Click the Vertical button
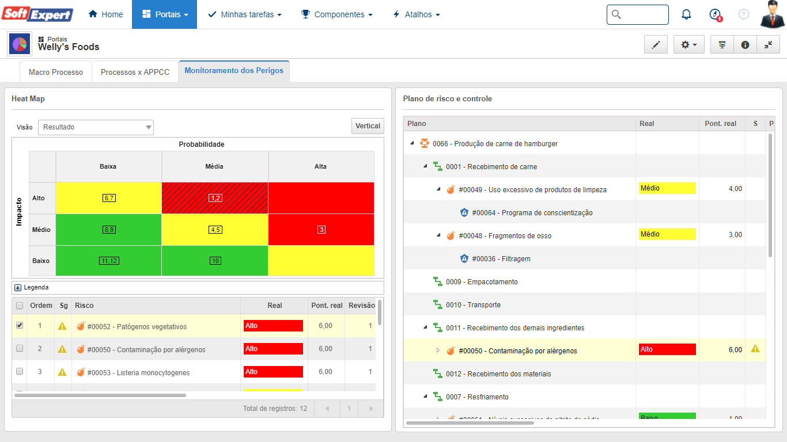787x442 pixels. click(x=368, y=126)
